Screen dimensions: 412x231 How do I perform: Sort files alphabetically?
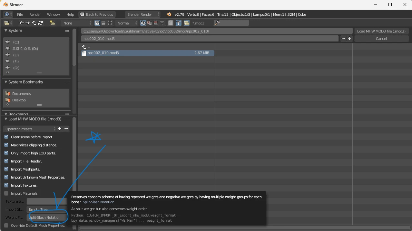(x=143, y=23)
